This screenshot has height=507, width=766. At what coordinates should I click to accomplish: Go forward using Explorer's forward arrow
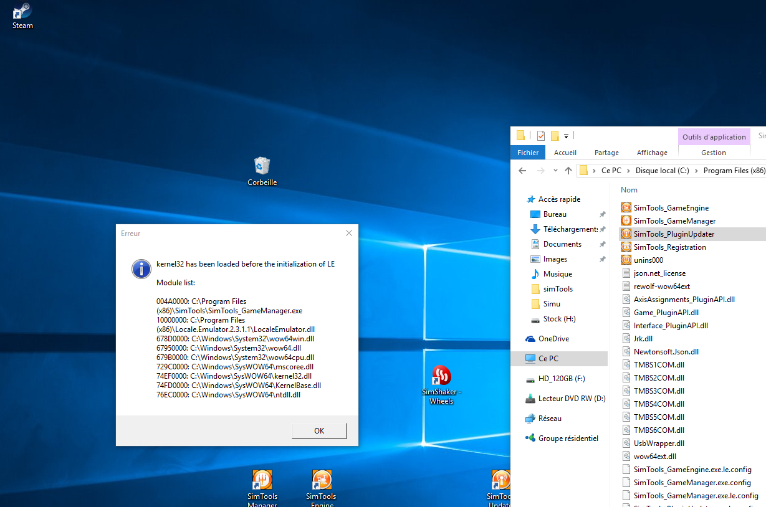pos(542,171)
